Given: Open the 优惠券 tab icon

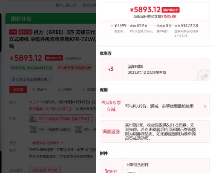Looking at the screenshot, I should tap(60, 89).
